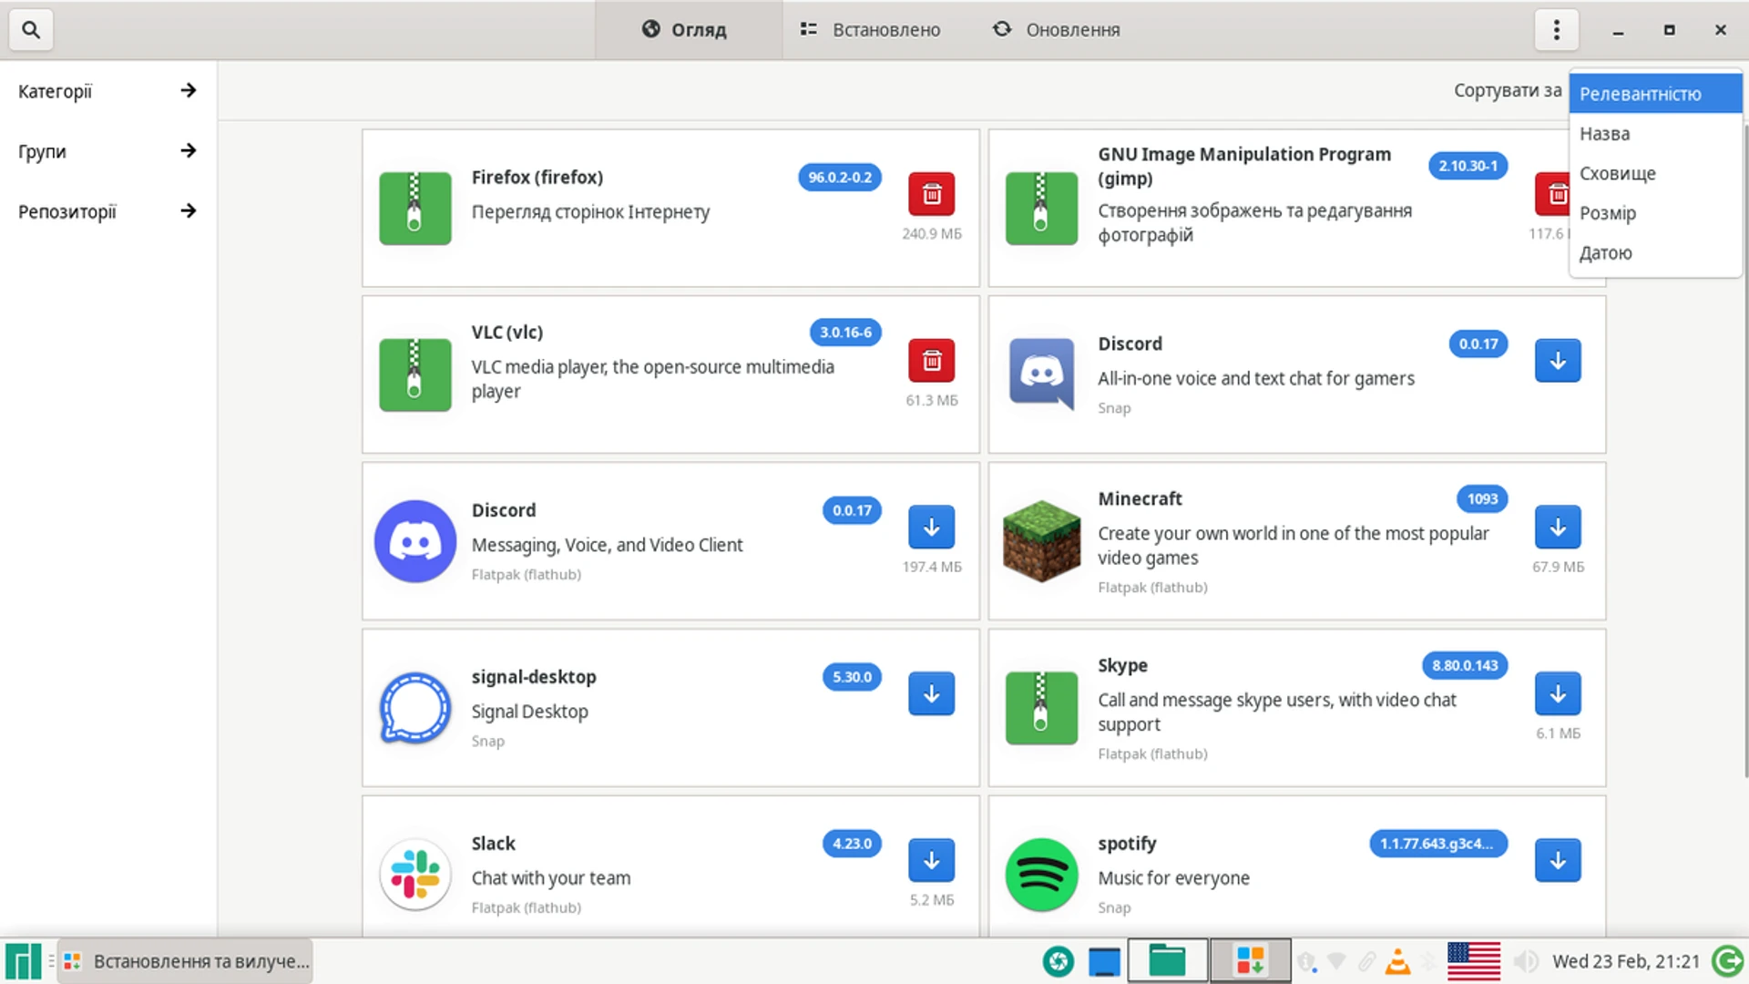Click the GIMP version badge 2.10.30-1

tap(1468, 166)
